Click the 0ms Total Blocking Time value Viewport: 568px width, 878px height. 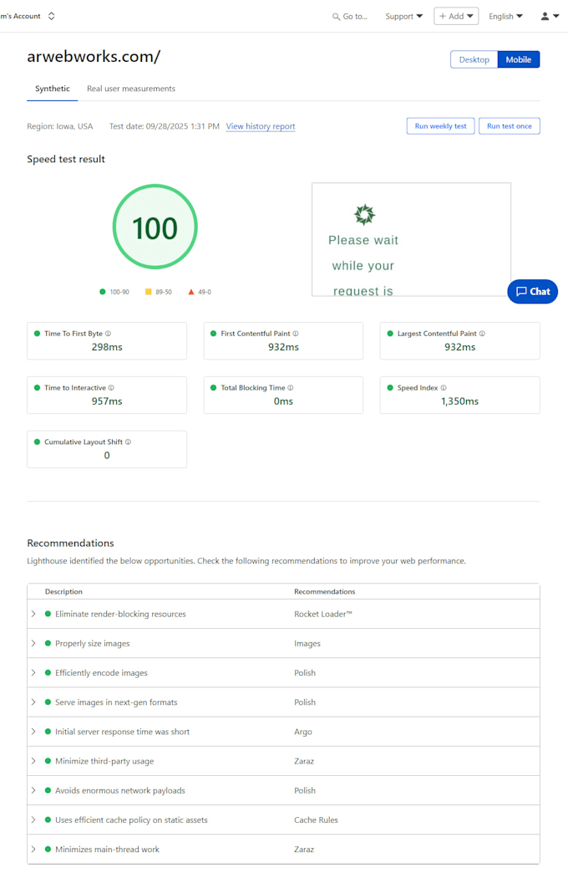[283, 401]
